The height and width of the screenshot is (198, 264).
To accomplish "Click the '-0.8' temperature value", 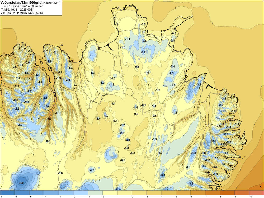I will point(233,111).
